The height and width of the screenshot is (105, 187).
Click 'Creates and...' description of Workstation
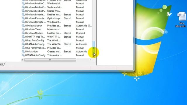pyautogui.click(x=54, y=51)
